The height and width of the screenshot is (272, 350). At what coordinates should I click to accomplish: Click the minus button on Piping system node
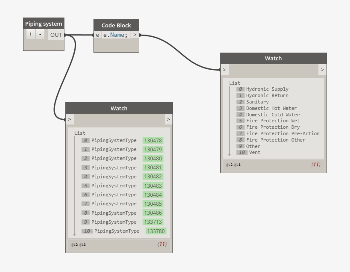(x=40, y=35)
